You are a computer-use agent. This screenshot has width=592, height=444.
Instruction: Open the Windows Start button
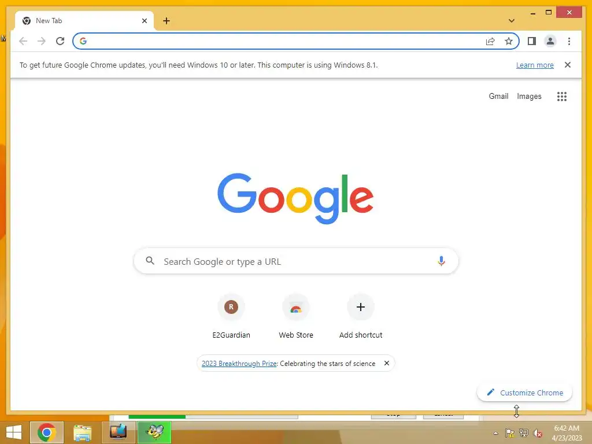tap(14, 432)
